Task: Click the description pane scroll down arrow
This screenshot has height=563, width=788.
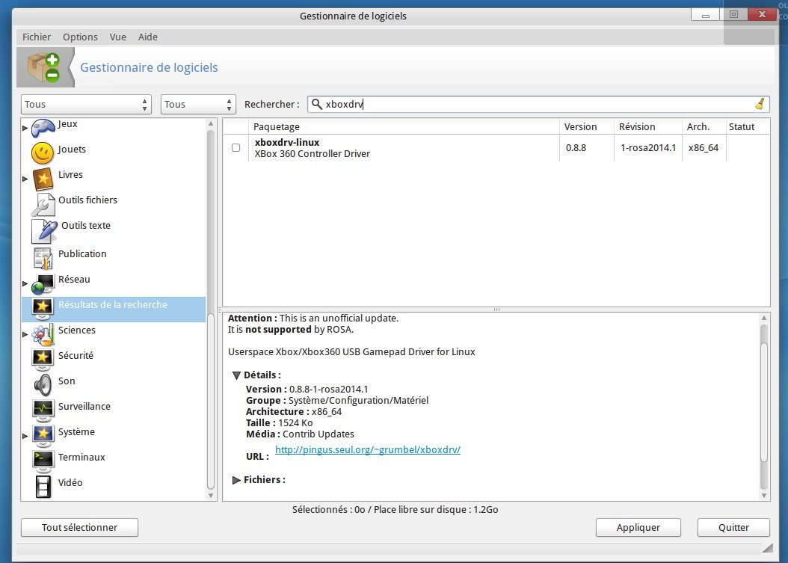Action: point(764,495)
